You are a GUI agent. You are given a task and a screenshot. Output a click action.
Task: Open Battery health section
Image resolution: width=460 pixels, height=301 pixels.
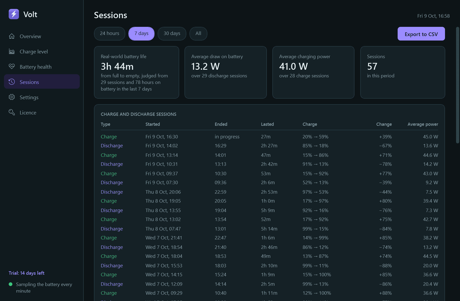[x=42, y=67]
